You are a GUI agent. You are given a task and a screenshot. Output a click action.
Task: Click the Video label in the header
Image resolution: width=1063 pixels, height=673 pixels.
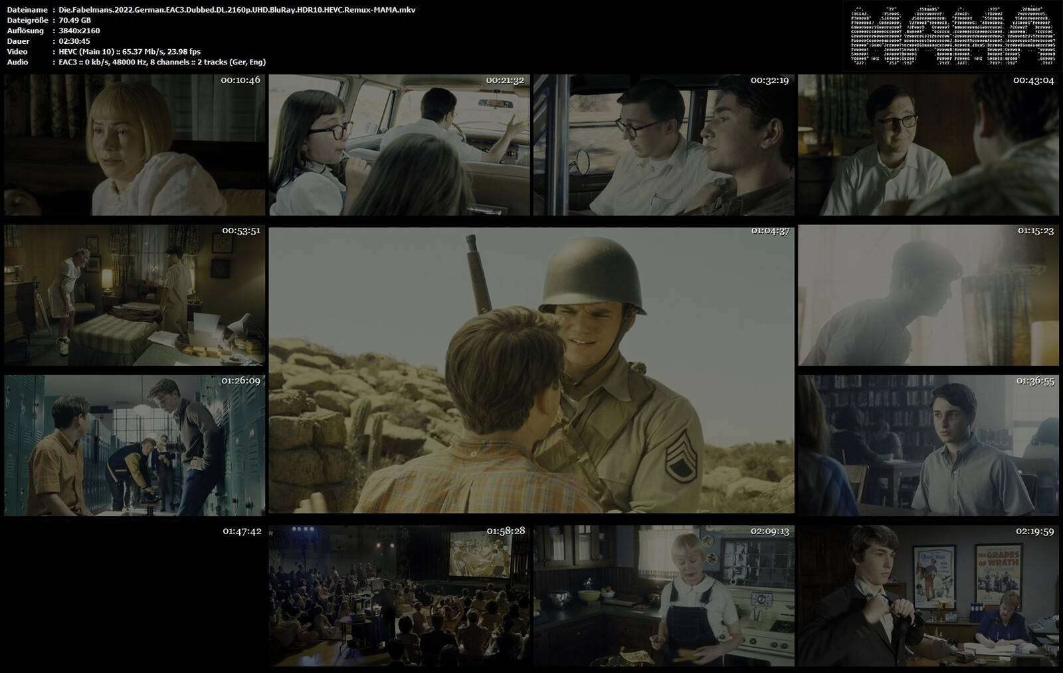coord(17,52)
